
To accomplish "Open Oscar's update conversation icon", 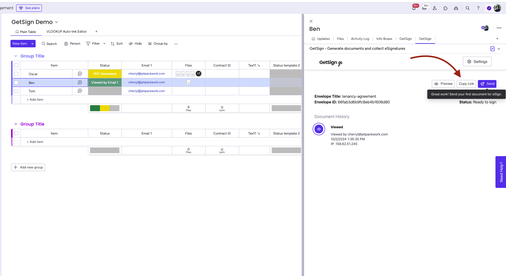I will click(x=80, y=74).
